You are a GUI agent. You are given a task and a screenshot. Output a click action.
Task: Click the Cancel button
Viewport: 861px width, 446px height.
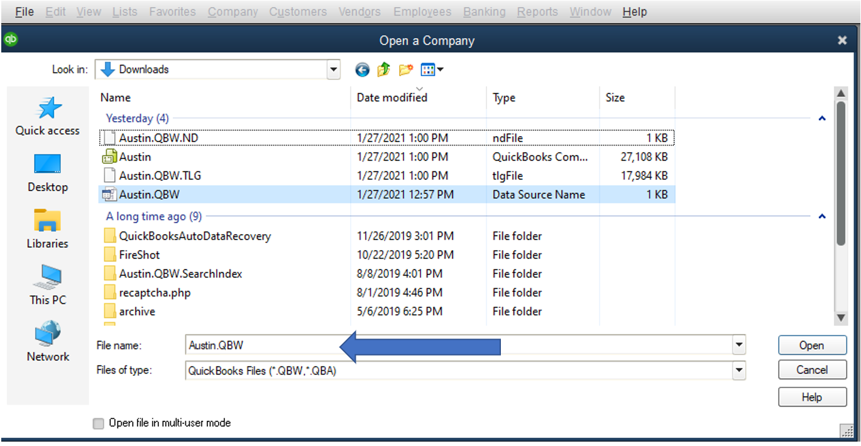(x=811, y=370)
